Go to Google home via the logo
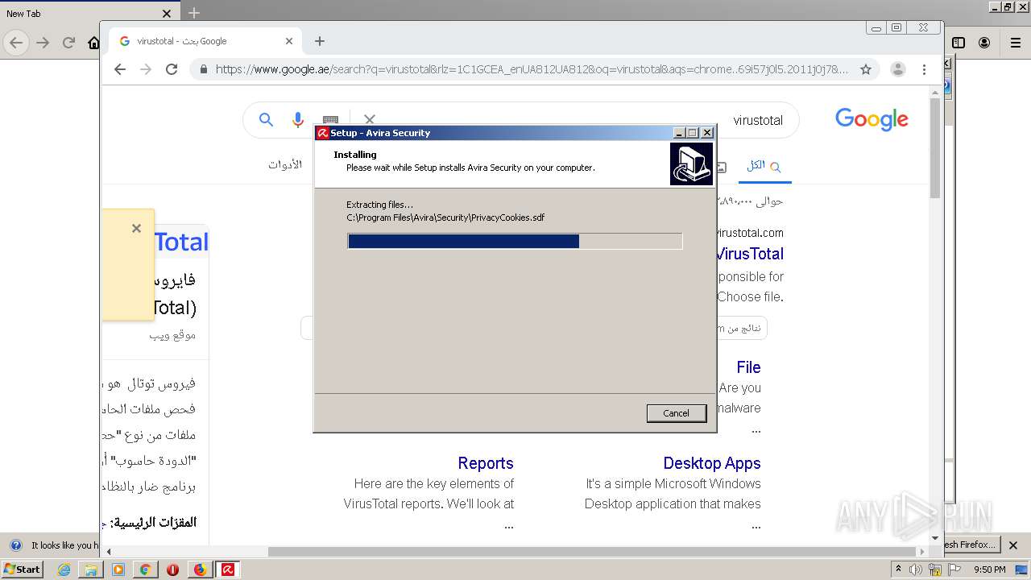The width and height of the screenshot is (1031, 580). (x=872, y=119)
